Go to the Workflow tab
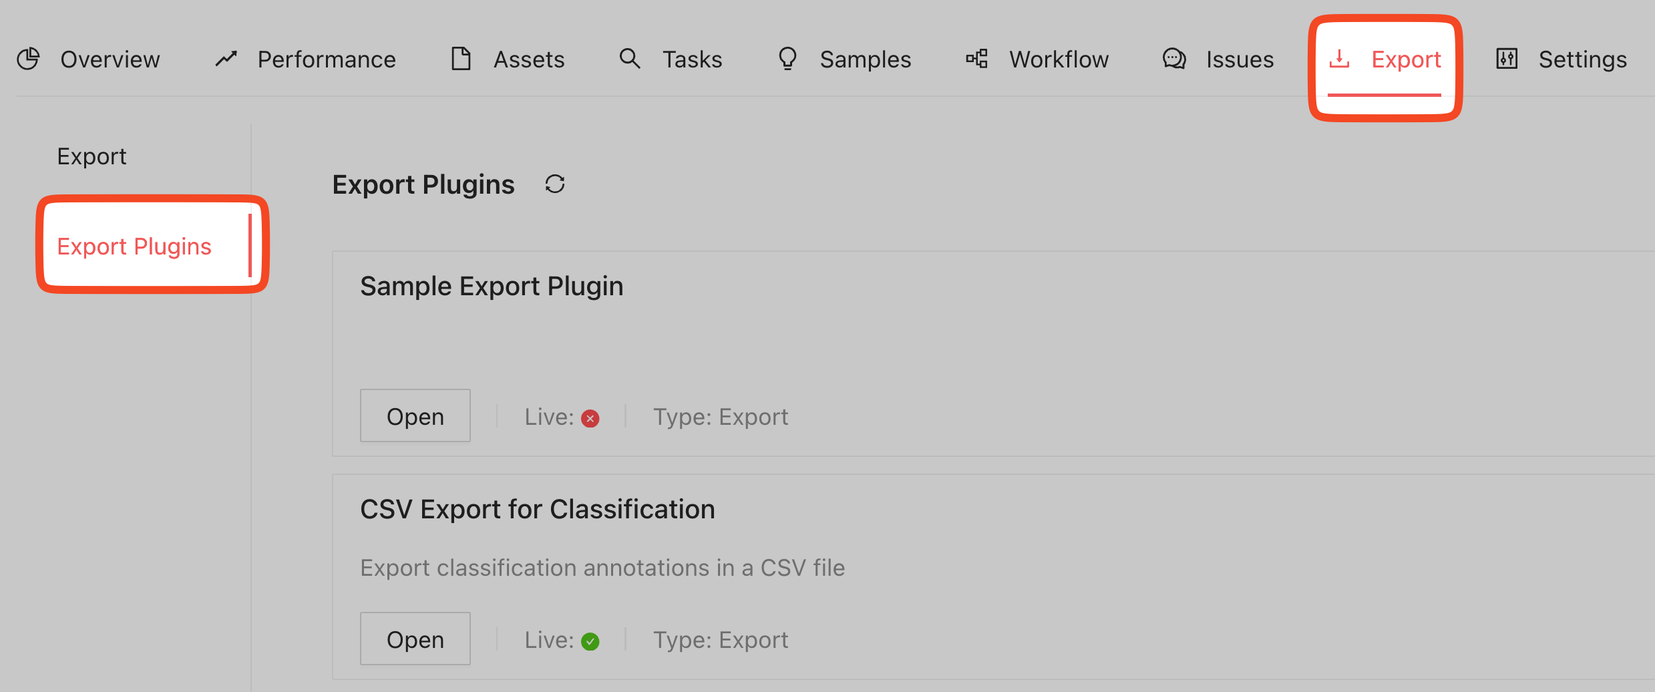The height and width of the screenshot is (692, 1655). 1059,59
